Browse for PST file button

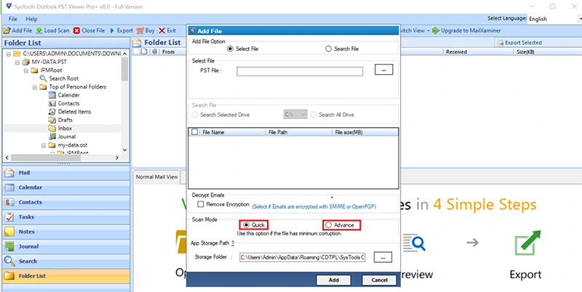[x=384, y=70]
